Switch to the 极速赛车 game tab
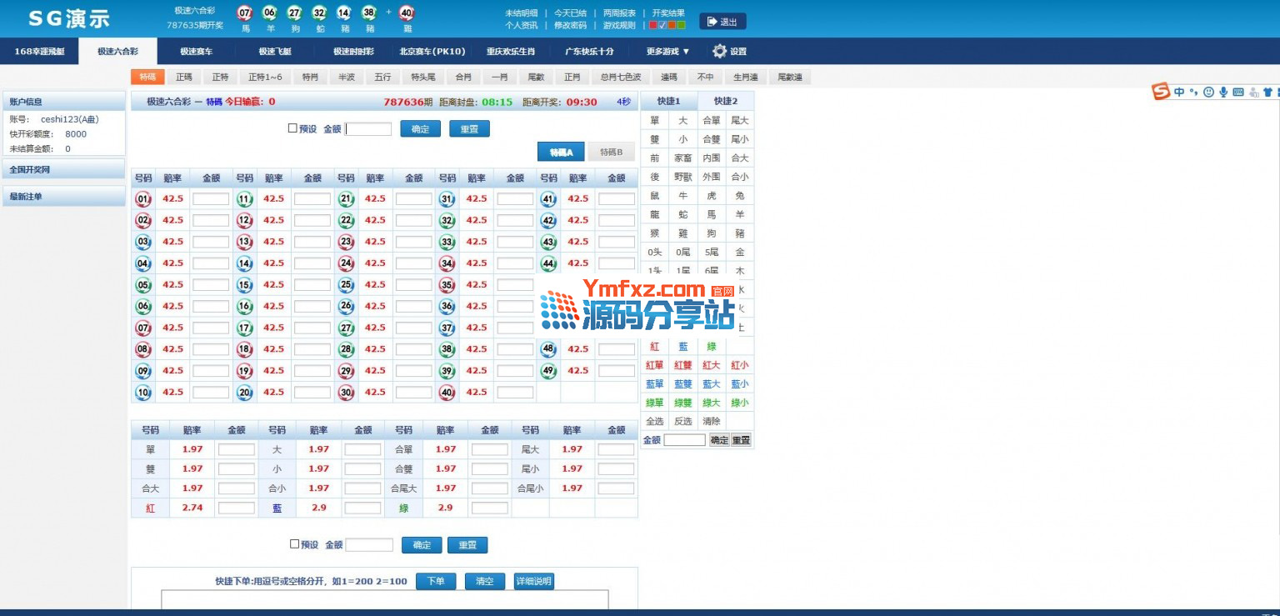The image size is (1280, 616). click(196, 52)
